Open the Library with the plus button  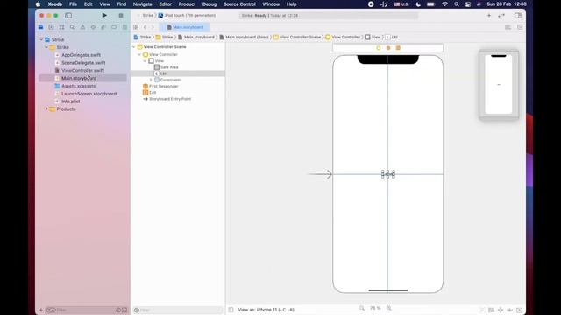pos(489,16)
